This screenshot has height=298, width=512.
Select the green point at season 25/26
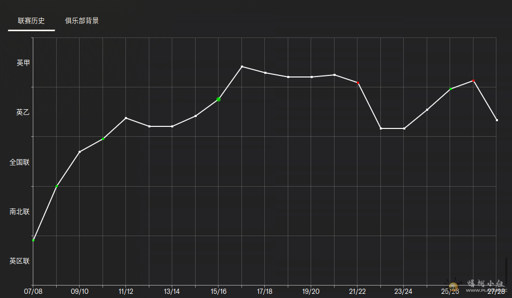pyautogui.click(x=451, y=89)
